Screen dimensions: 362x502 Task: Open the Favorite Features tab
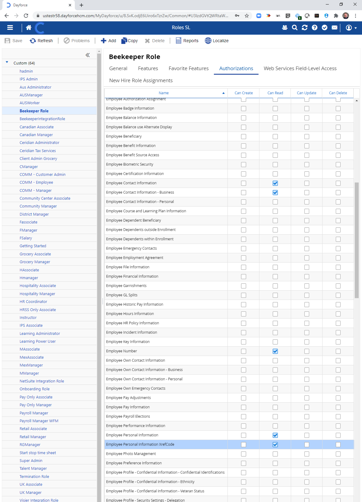[189, 69]
